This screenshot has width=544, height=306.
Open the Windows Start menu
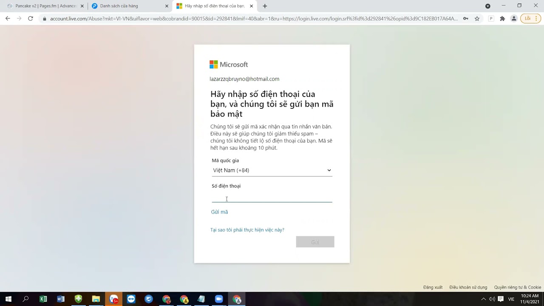[8, 299]
